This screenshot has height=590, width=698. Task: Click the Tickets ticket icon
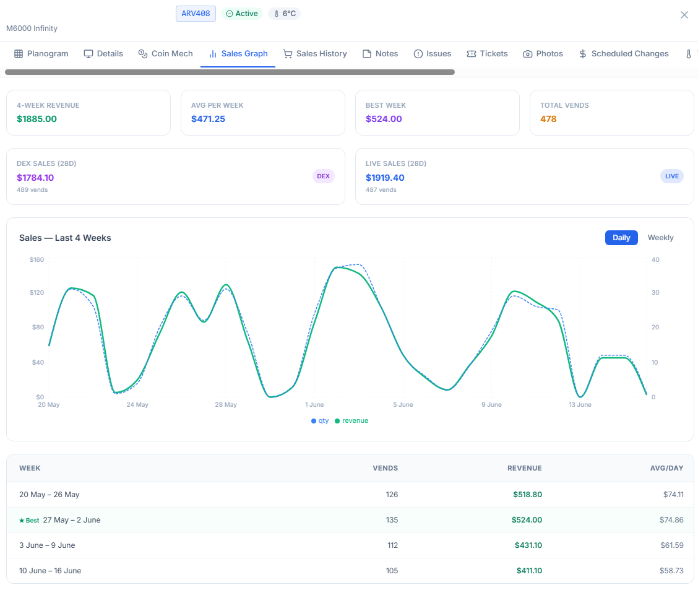[x=472, y=54]
